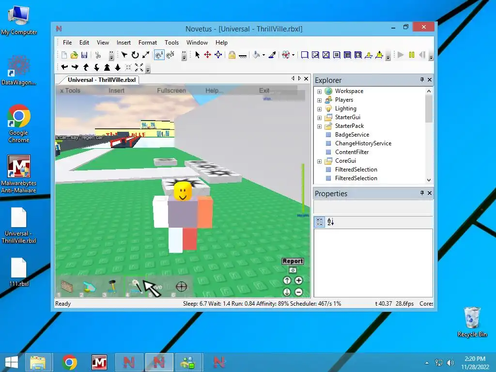This screenshot has width=496, height=372.
Task: Expand the Workspace node in Explorer
Action: 320,92
